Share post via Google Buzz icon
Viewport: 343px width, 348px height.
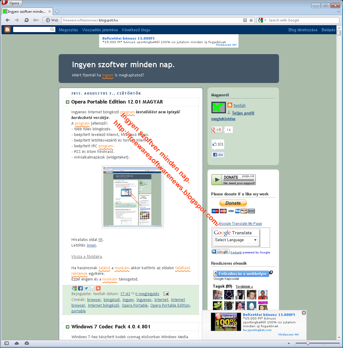click(x=74, y=288)
